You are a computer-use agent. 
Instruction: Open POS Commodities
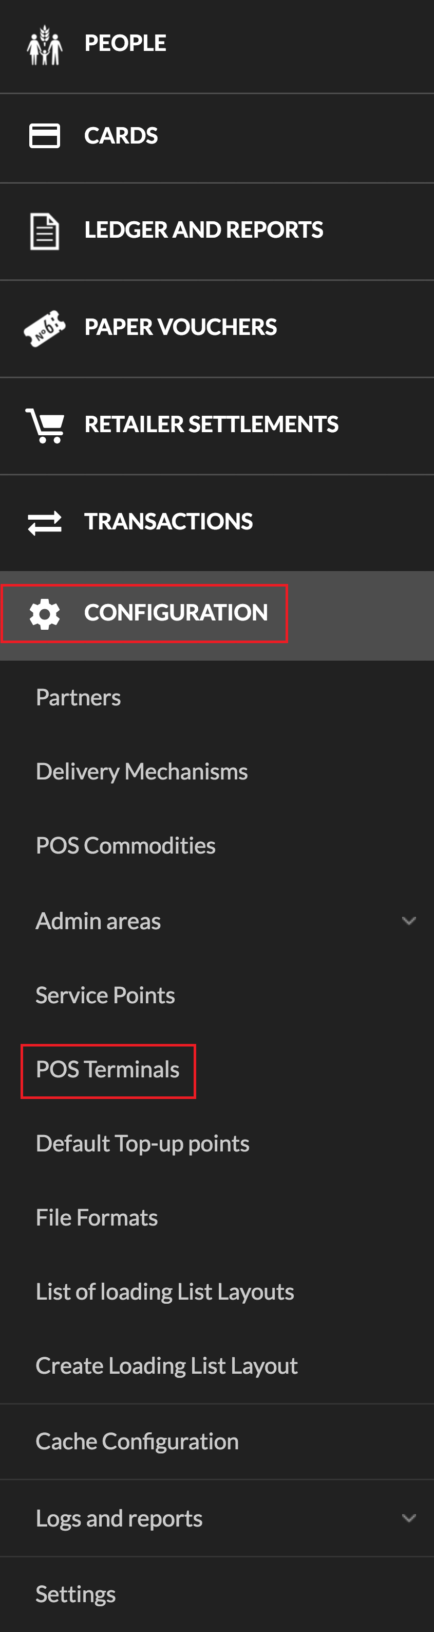point(126,845)
